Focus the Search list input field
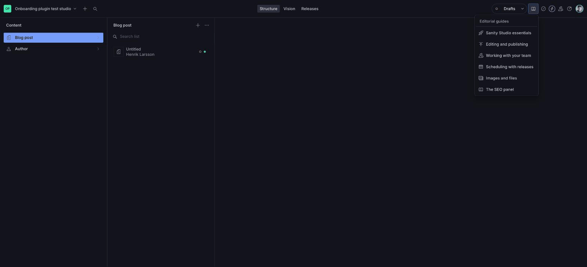587x267 pixels. (161, 36)
